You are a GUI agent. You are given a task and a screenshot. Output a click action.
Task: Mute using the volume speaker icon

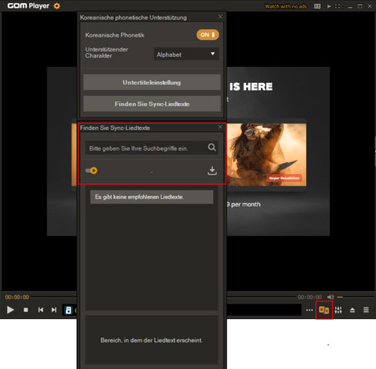tap(331, 297)
